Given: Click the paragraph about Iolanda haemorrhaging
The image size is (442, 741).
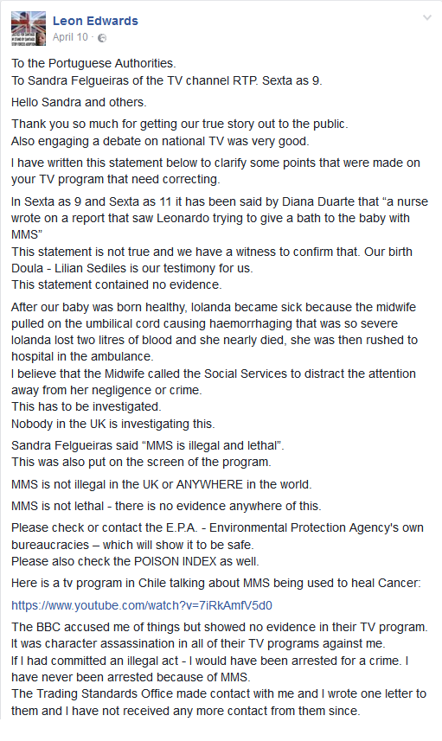Looking at the screenshot, I should (215, 332).
